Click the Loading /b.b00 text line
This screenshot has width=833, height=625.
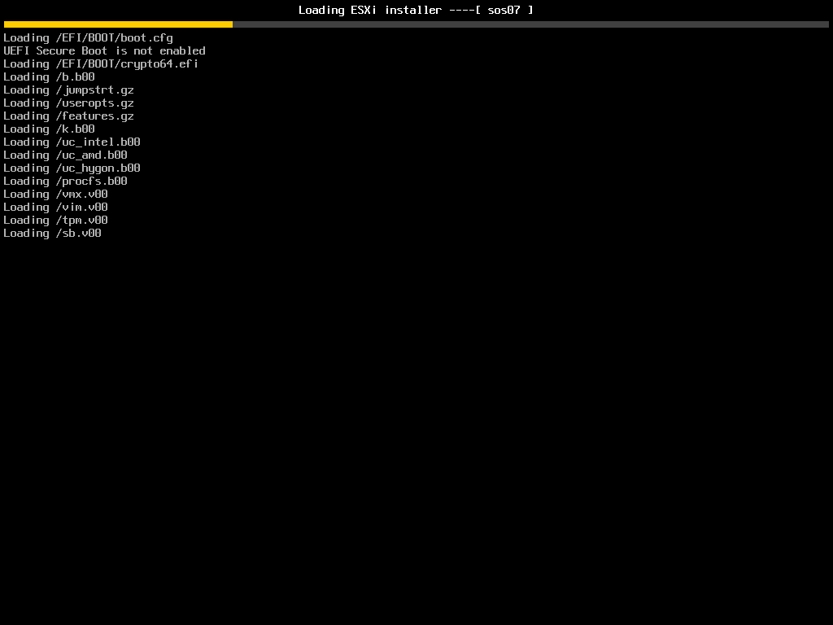(x=49, y=76)
